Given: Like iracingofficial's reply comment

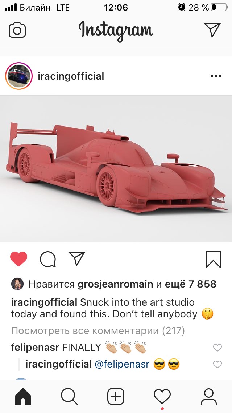Looking at the screenshot, I should click(x=217, y=365).
